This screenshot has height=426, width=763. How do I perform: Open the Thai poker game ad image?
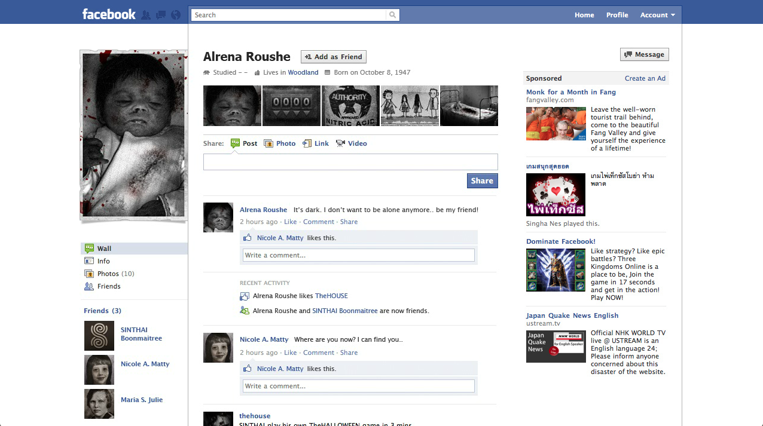556,195
